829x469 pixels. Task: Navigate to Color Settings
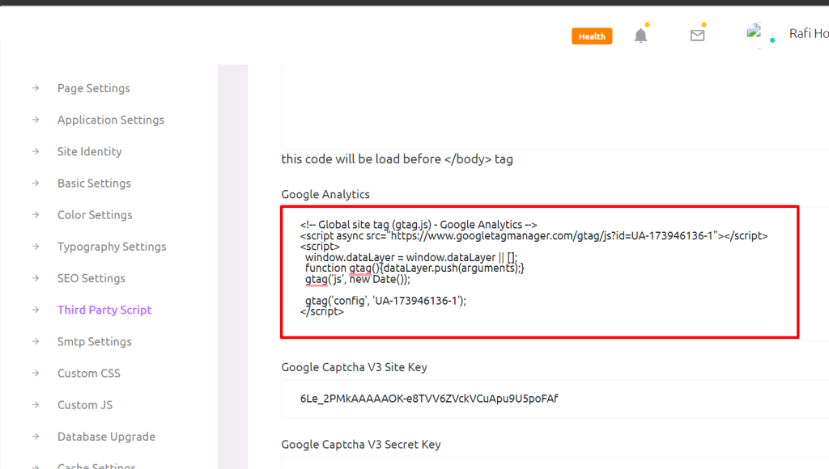click(x=95, y=215)
